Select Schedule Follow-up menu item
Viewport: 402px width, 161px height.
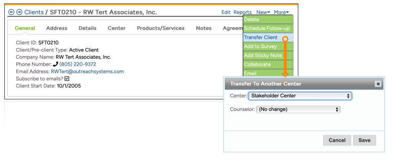tap(267, 29)
